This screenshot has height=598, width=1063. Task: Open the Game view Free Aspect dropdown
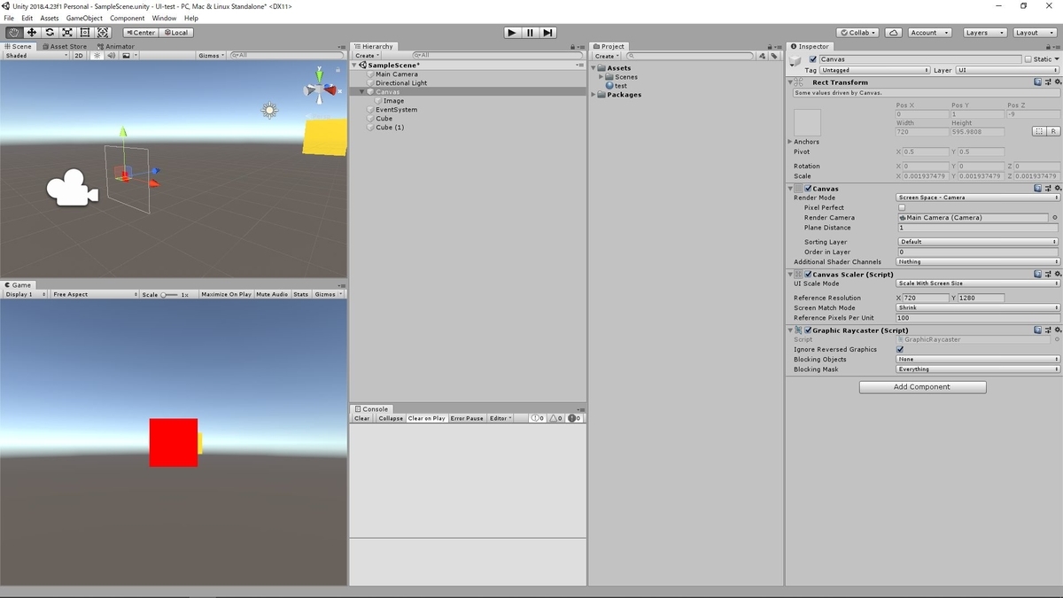pos(95,294)
